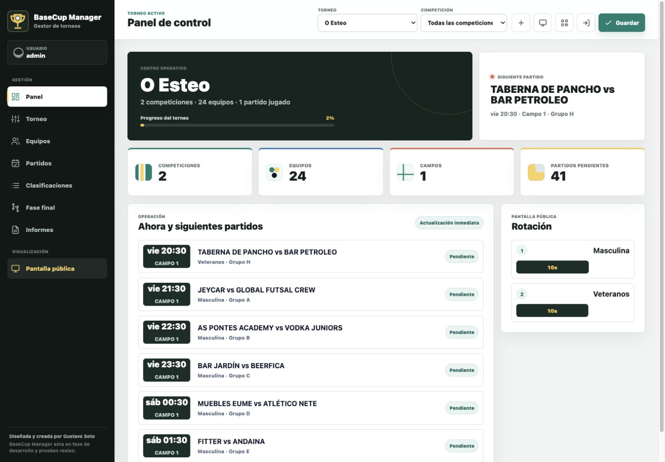Screen dimensions: 665x462
Task: Click the document icon next to Informes
Action: tap(15, 230)
